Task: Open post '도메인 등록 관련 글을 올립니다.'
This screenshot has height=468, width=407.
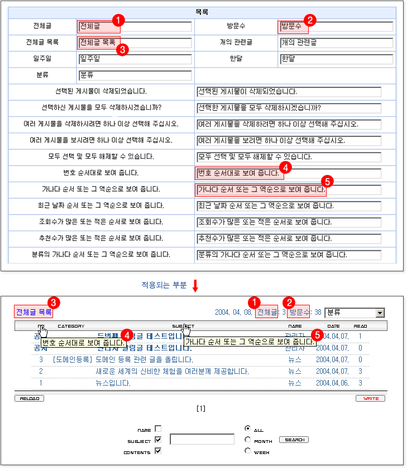Action: pyautogui.click(x=144, y=360)
